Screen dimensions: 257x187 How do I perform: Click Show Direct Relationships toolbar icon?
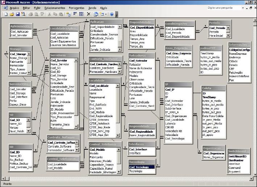click(75, 14)
